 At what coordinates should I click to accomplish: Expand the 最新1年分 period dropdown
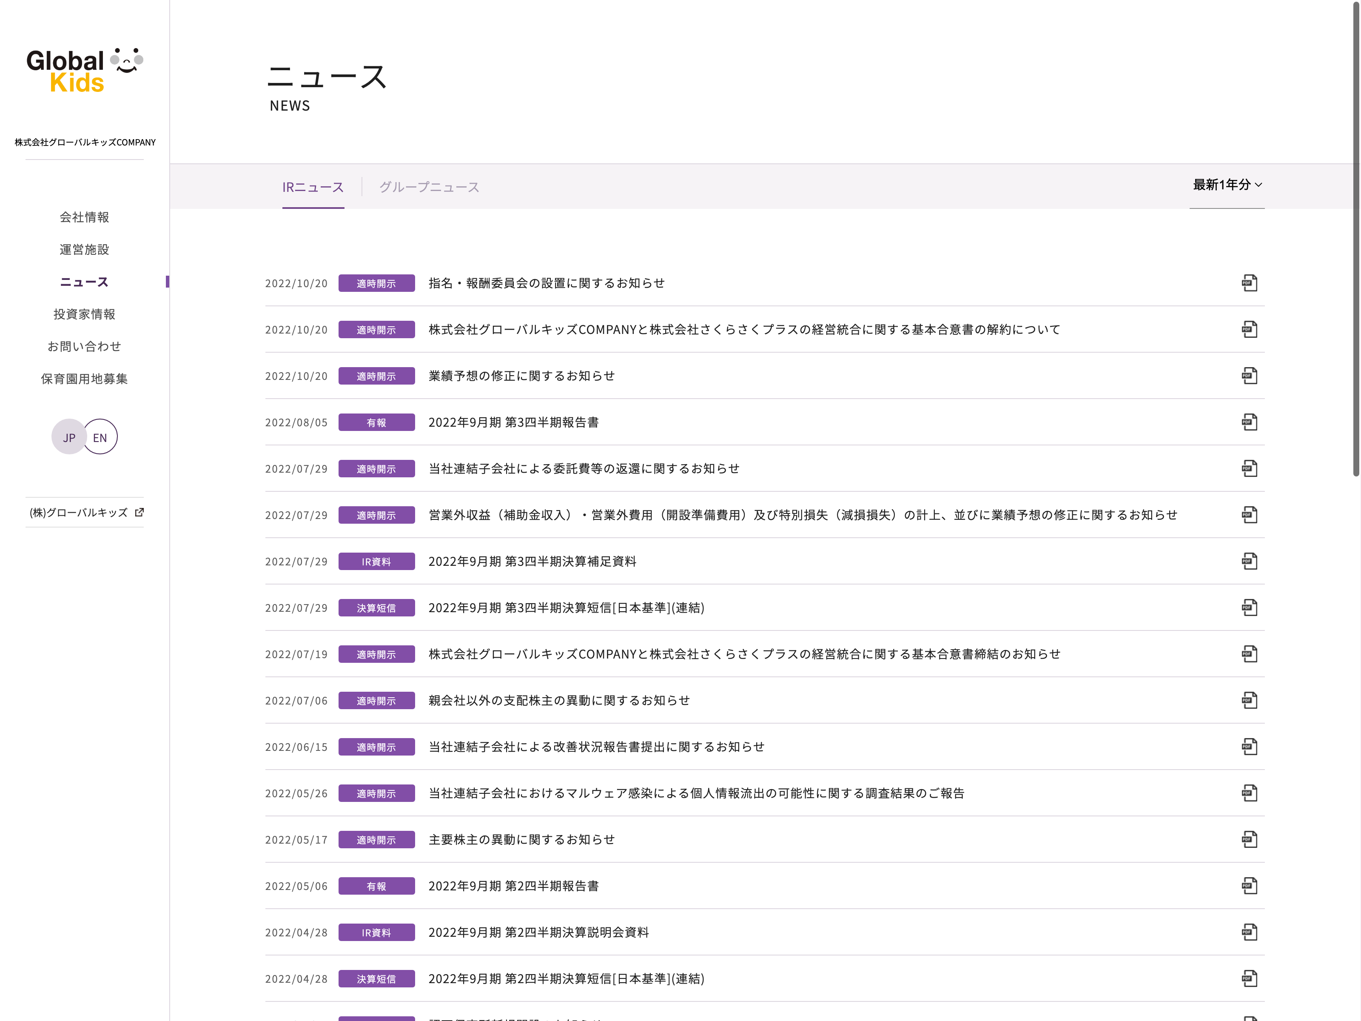tap(1227, 185)
